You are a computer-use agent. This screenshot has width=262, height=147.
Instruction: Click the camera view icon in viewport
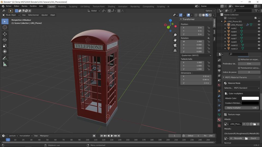[x=175, y=45]
